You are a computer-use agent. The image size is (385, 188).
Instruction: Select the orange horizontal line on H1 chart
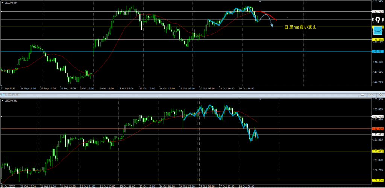point(113,129)
